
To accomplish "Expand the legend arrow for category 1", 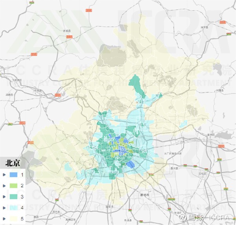I will point(4,174).
